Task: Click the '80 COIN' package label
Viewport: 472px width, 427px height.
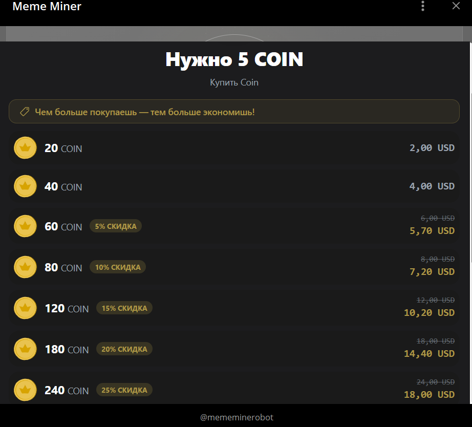Action: 63,267
